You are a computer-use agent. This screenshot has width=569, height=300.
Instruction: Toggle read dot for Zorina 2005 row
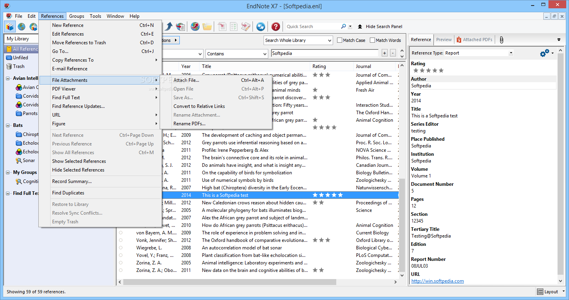[x=121, y=263]
